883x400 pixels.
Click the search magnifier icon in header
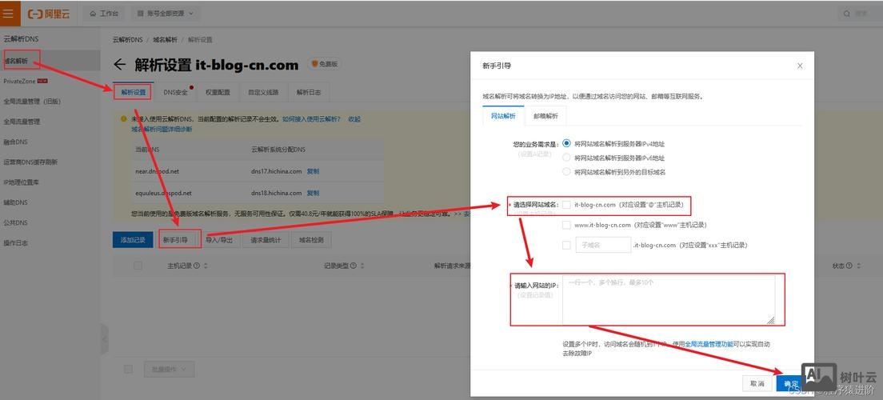848,14
